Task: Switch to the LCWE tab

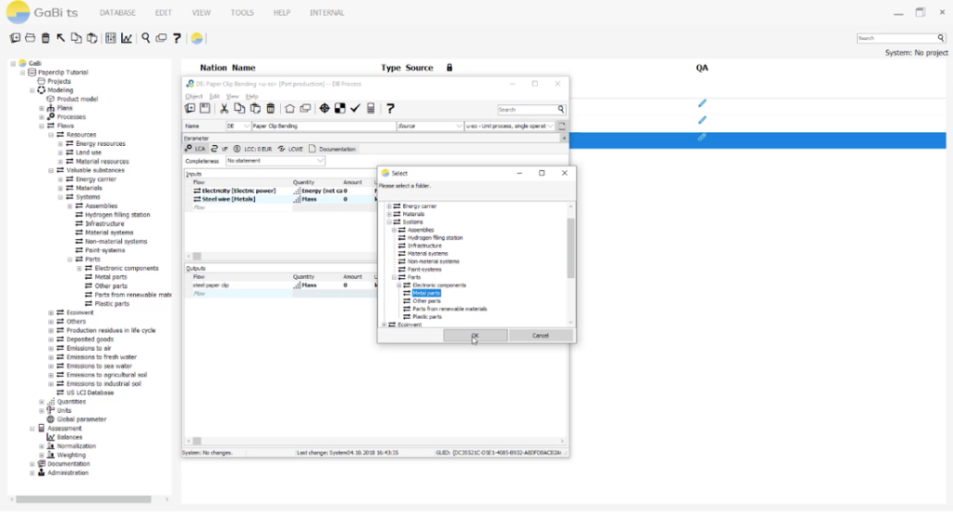Action: (x=290, y=149)
